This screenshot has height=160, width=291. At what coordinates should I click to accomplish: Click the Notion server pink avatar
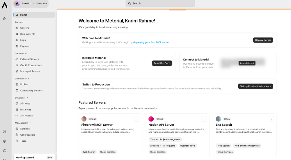coord(151,119)
